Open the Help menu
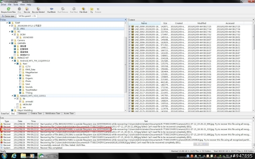The height and width of the screenshot is (159, 255). (29, 5)
